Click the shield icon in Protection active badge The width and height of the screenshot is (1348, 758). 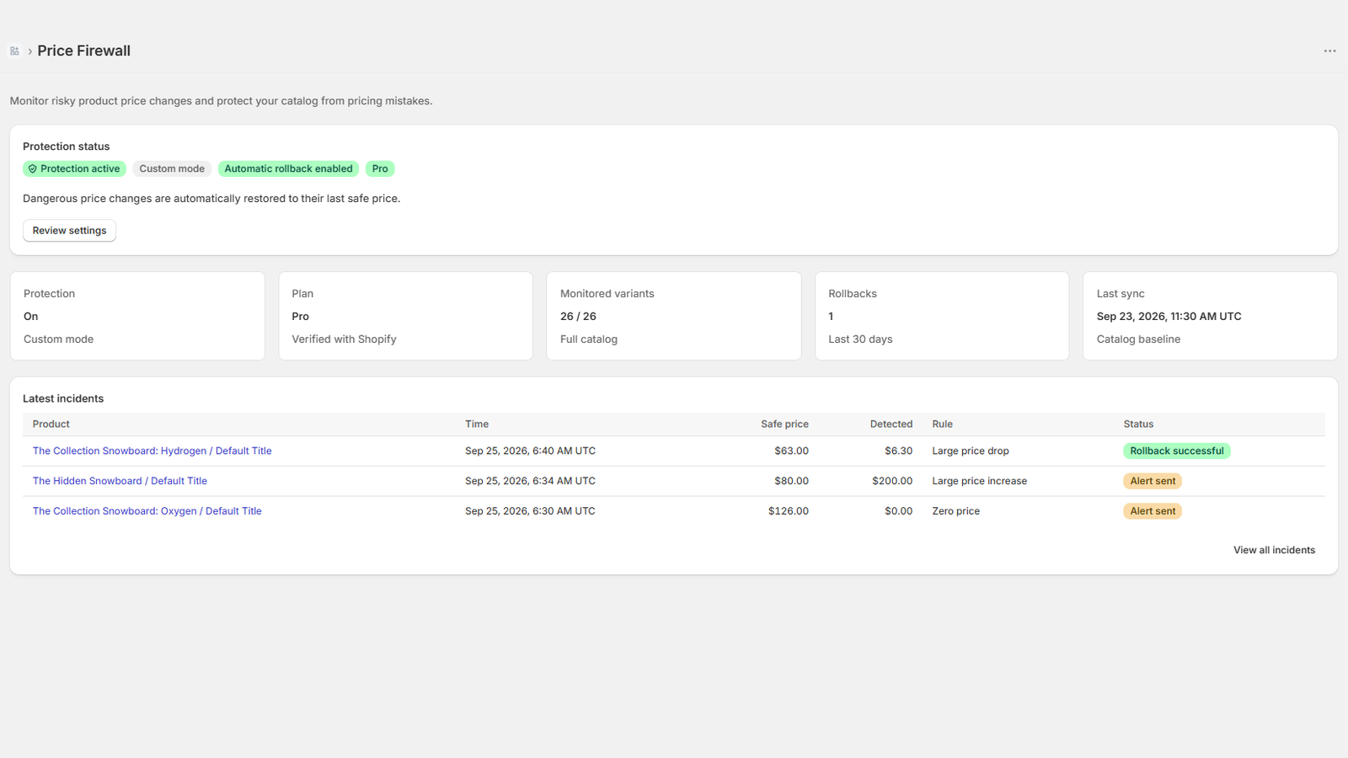pos(33,169)
